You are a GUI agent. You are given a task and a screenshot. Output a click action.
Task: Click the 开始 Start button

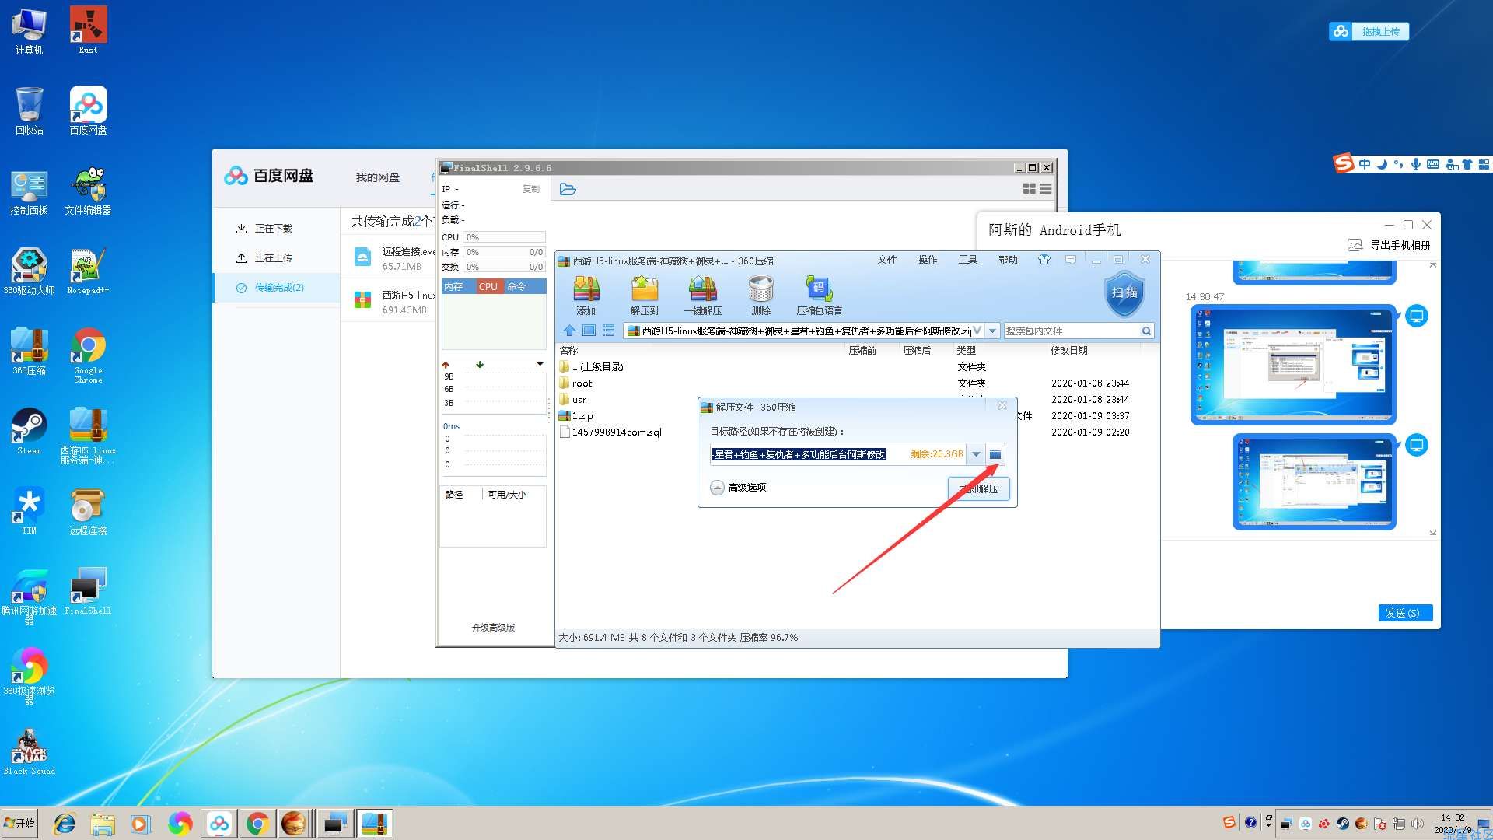[x=20, y=823]
